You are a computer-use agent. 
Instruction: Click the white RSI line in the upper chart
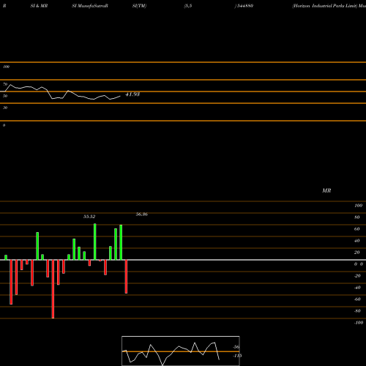(x=61, y=93)
